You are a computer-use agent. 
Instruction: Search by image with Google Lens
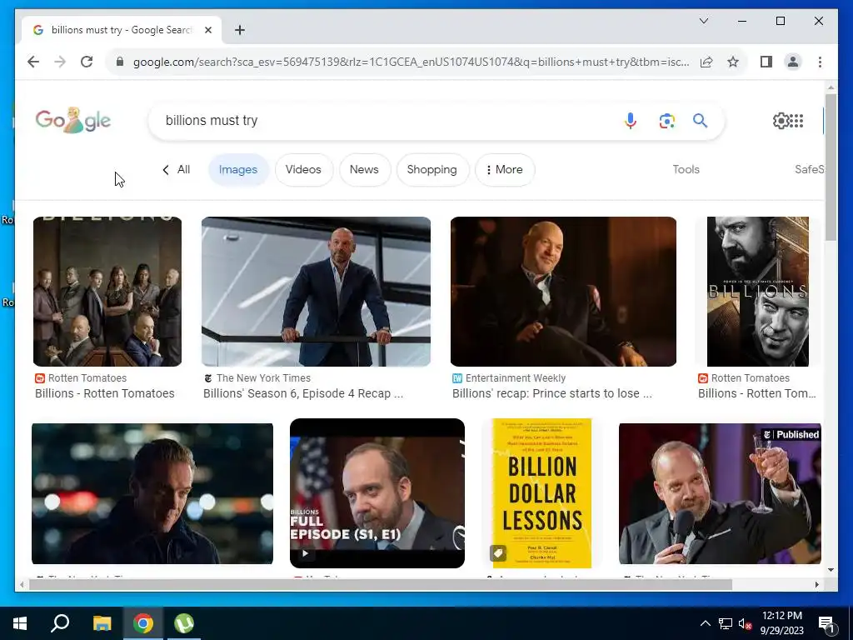click(667, 120)
